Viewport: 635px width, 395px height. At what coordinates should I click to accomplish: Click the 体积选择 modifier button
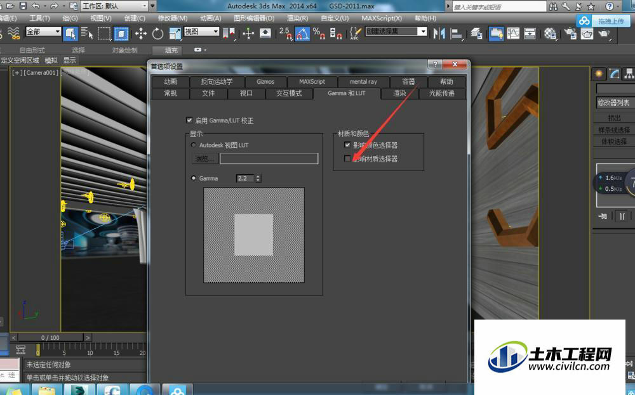click(614, 141)
